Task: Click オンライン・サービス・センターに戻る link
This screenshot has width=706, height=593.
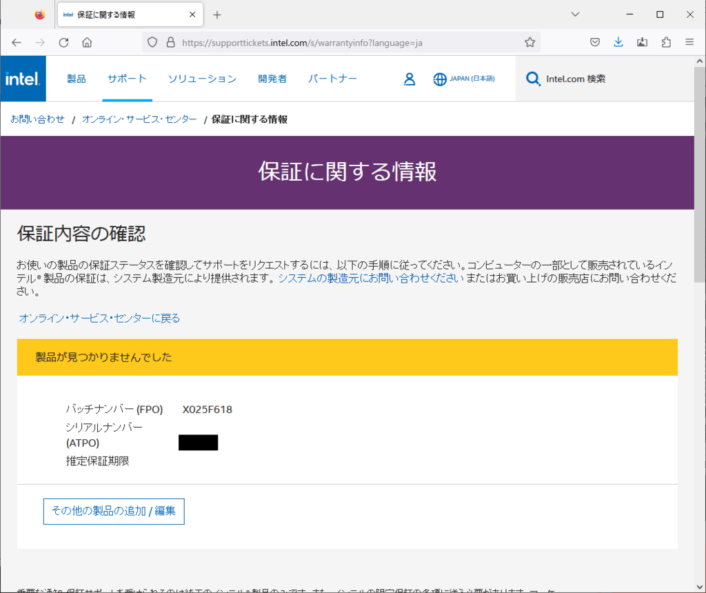Action: (x=99, y=319)
